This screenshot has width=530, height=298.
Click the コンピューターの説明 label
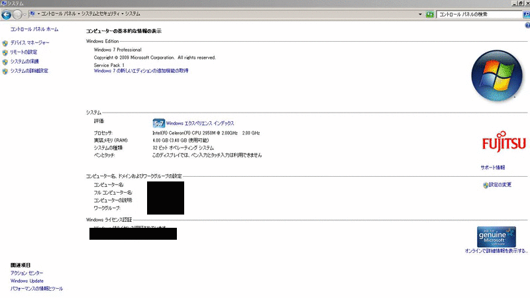113,201
